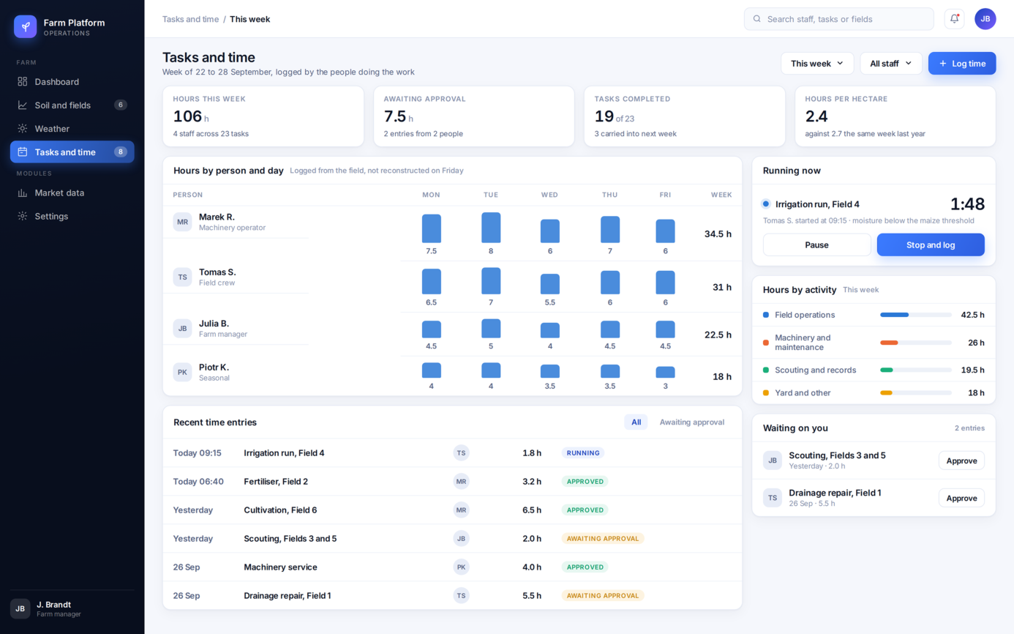Open the JB profile avatar in header
Image resolution: width=1014 pixels, height=634 pixels.
(985, 19)
